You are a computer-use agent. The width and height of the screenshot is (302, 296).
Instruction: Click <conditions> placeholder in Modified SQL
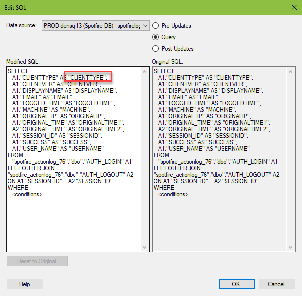27,194
